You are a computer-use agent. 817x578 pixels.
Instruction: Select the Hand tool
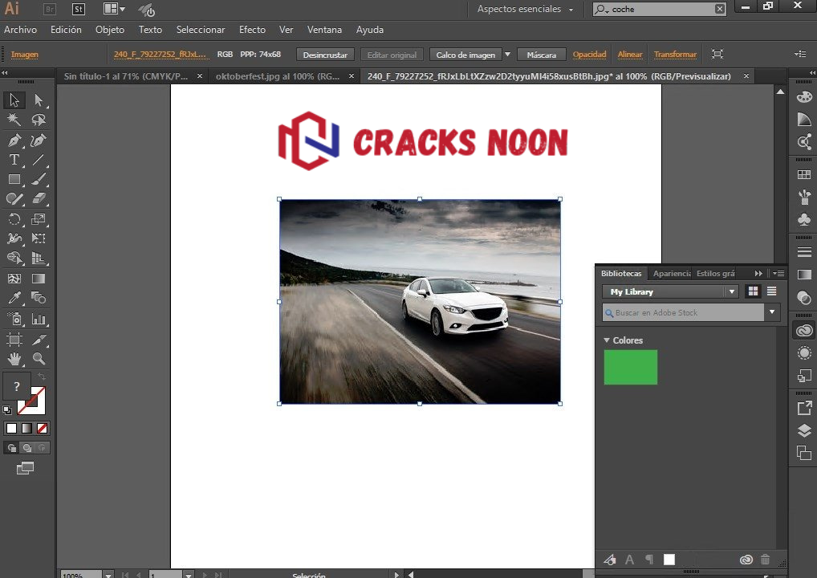click(14, 359)
